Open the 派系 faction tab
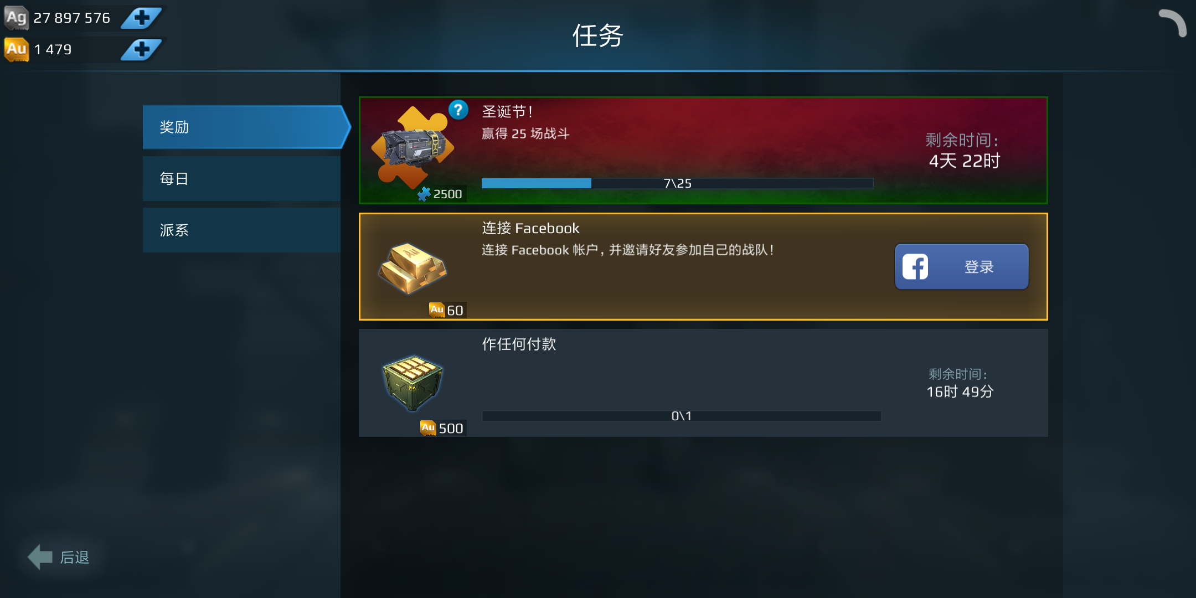Screen dimensions: 1196x598 click(x=241, y=230)
